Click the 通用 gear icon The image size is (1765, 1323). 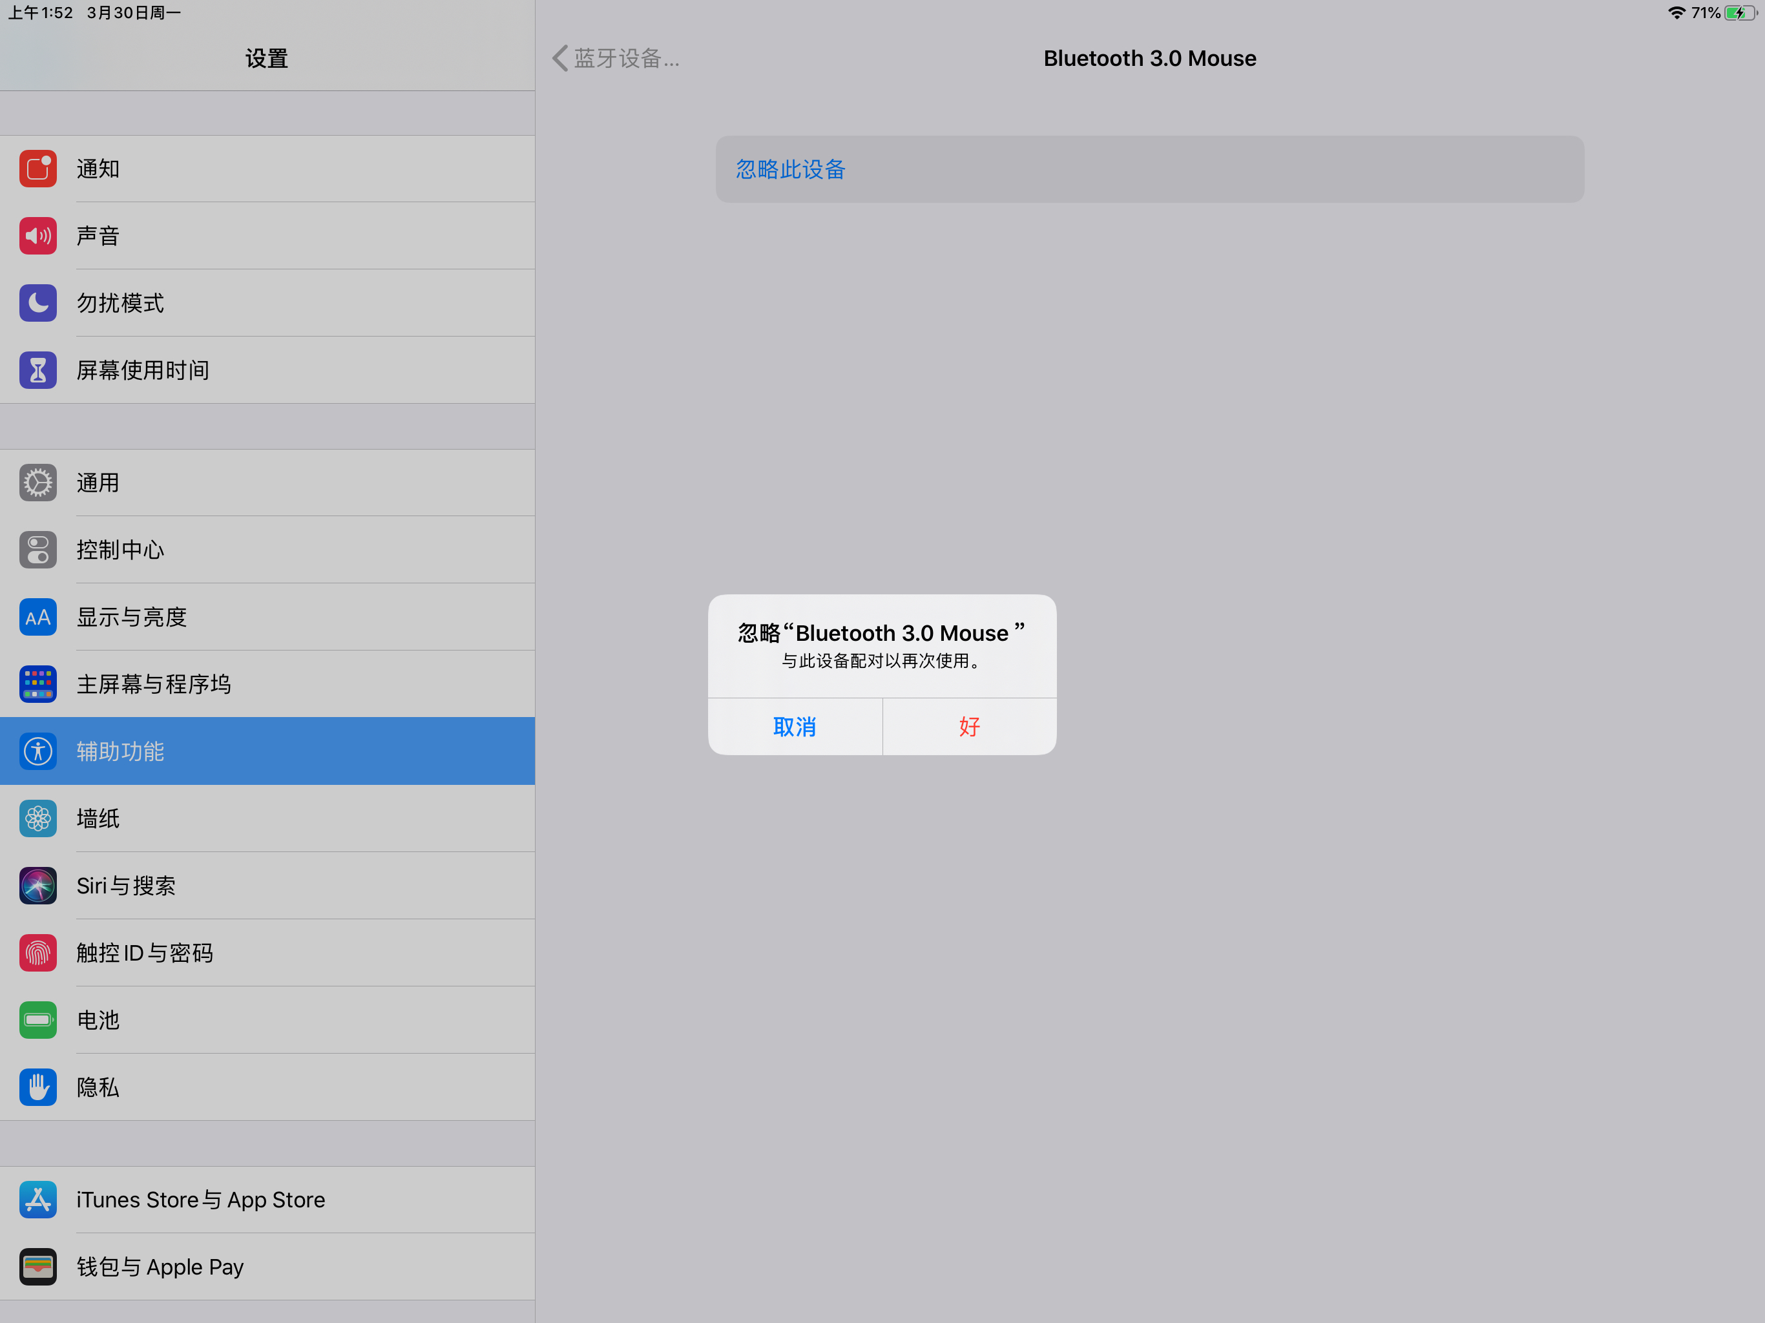point(37,482)
